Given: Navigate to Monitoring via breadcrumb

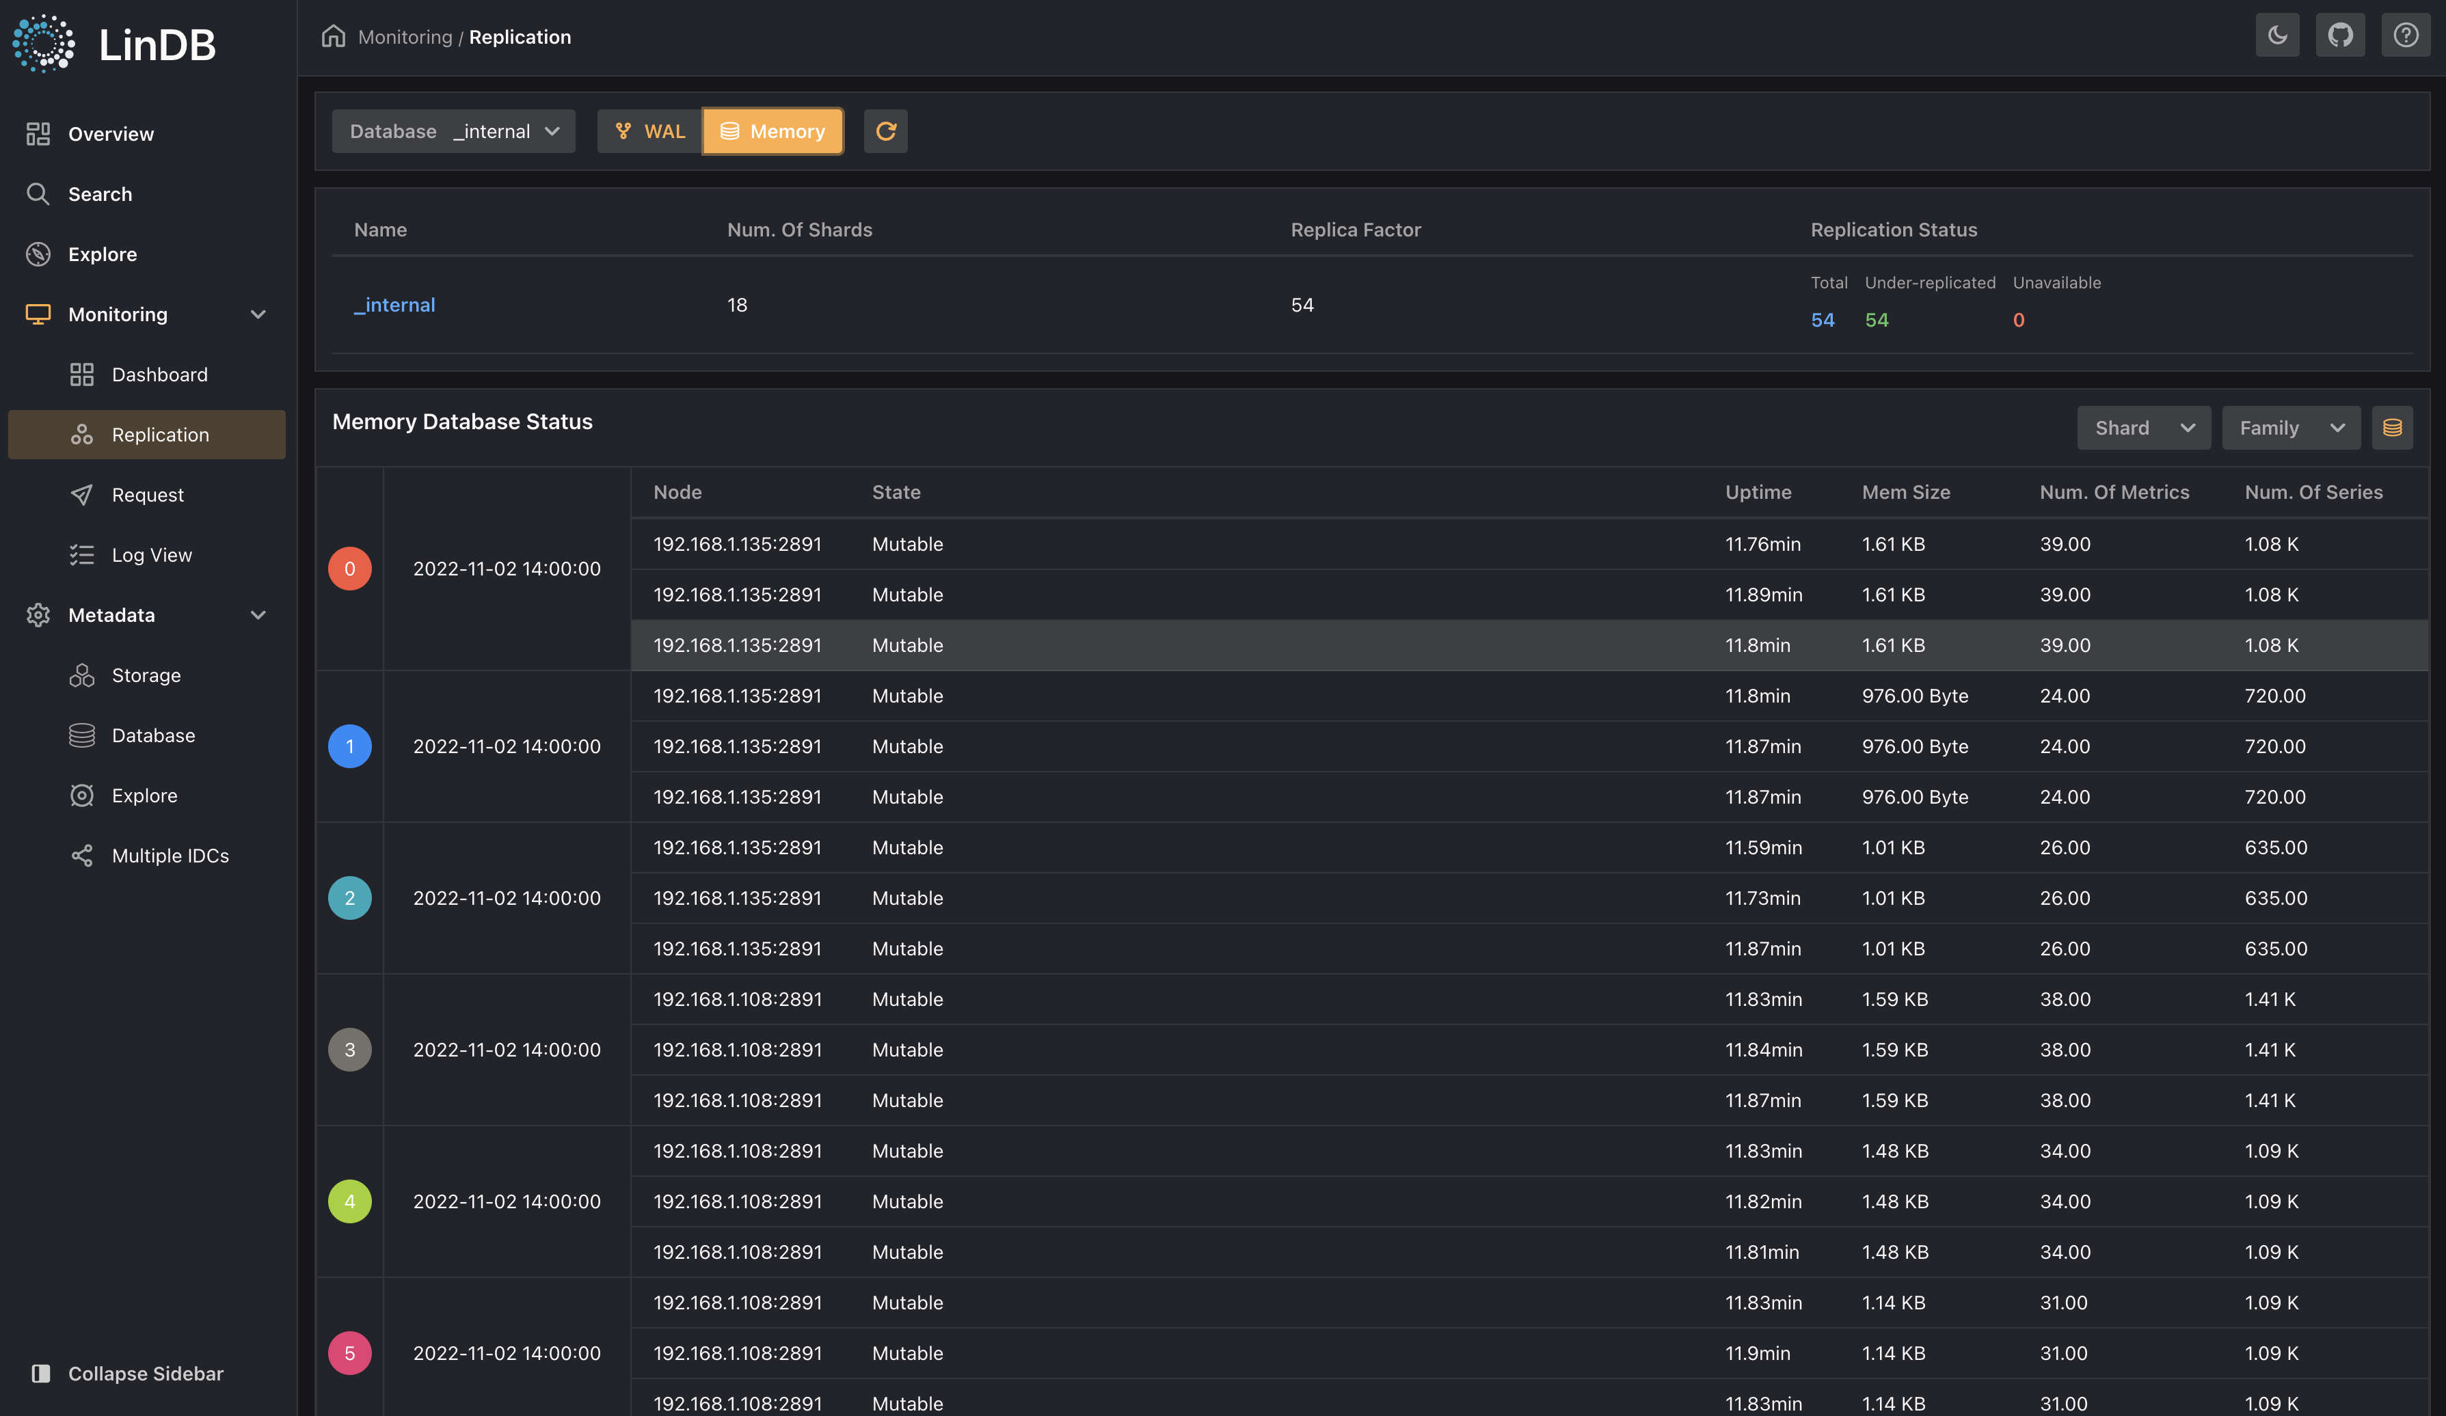Looking at the screenshot, I should click(405, 37).
